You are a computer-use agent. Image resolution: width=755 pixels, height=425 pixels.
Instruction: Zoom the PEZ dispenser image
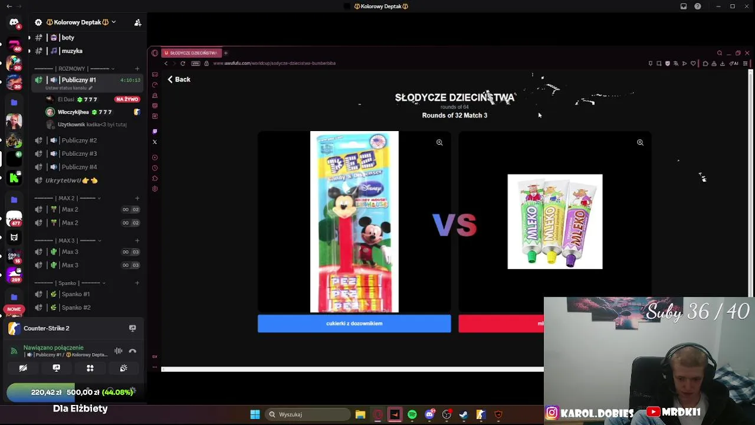(x=439, y=142)
